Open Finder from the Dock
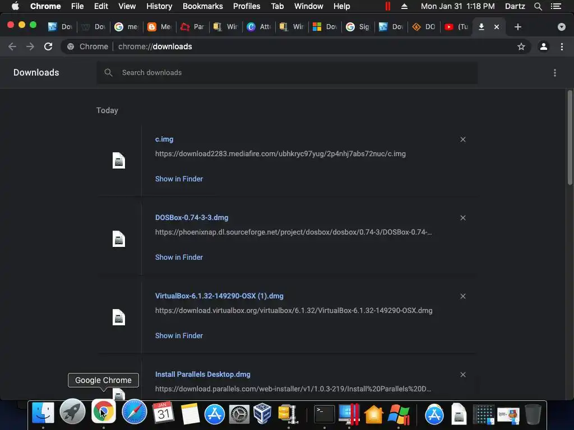Image resolution: width=574 pixels, height=430 pixels. click(x=43, y=413)
